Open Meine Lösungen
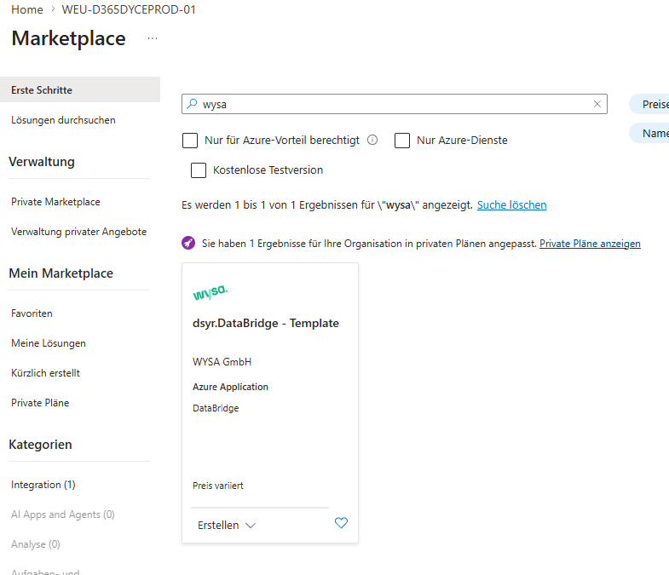 click(49, 343)
